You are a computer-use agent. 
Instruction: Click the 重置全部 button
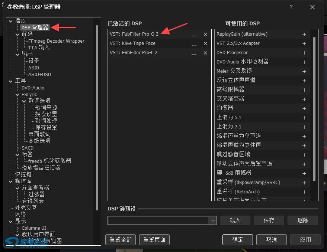(121, 240)
